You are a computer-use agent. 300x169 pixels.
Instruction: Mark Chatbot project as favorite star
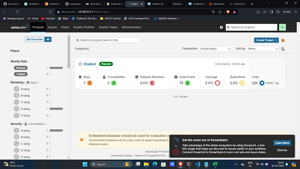click(80, 64)
